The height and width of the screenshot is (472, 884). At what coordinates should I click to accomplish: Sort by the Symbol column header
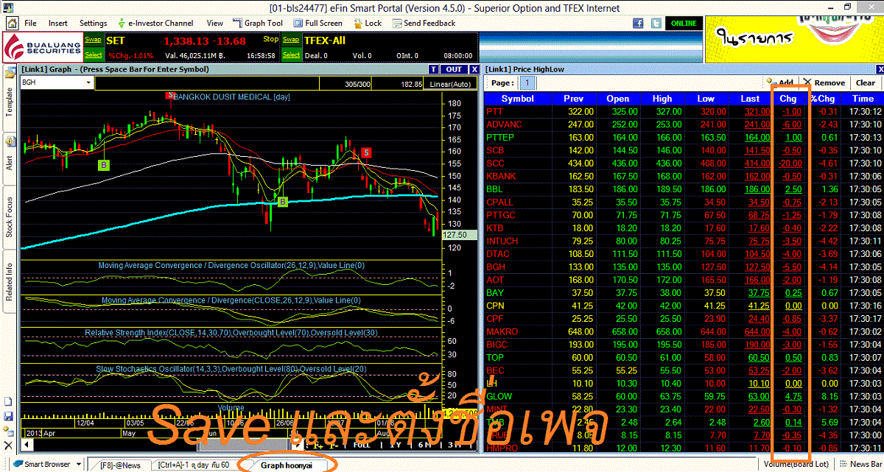518,99
